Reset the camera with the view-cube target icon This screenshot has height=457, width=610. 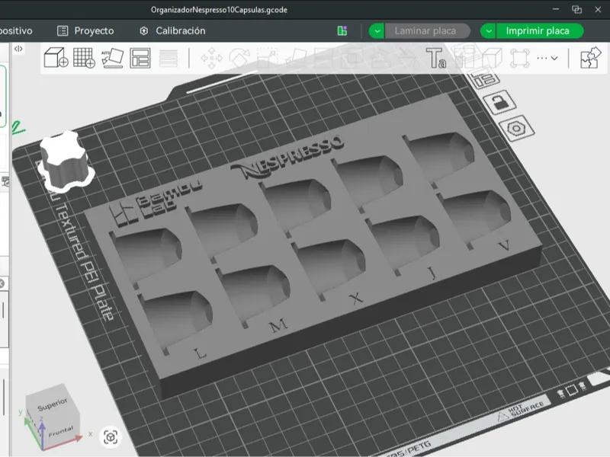coord(111,436)
